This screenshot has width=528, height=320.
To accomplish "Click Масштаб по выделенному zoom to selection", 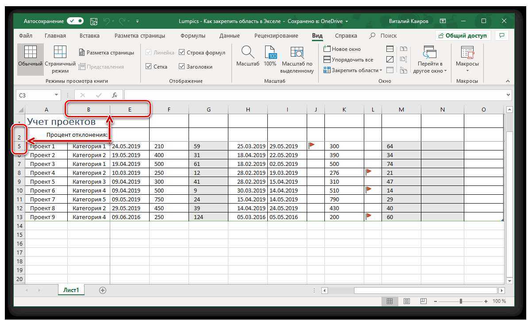I will [297, 60].
